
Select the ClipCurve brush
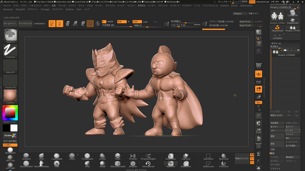point(186,157)
